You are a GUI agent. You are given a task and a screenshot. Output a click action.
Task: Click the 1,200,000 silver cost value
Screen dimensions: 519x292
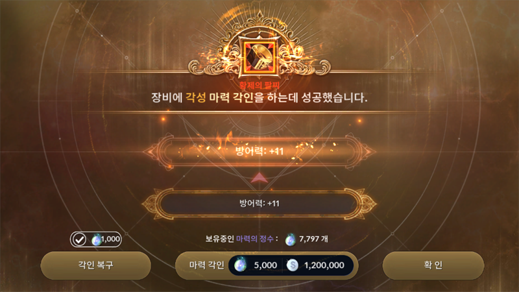point(324,265)
